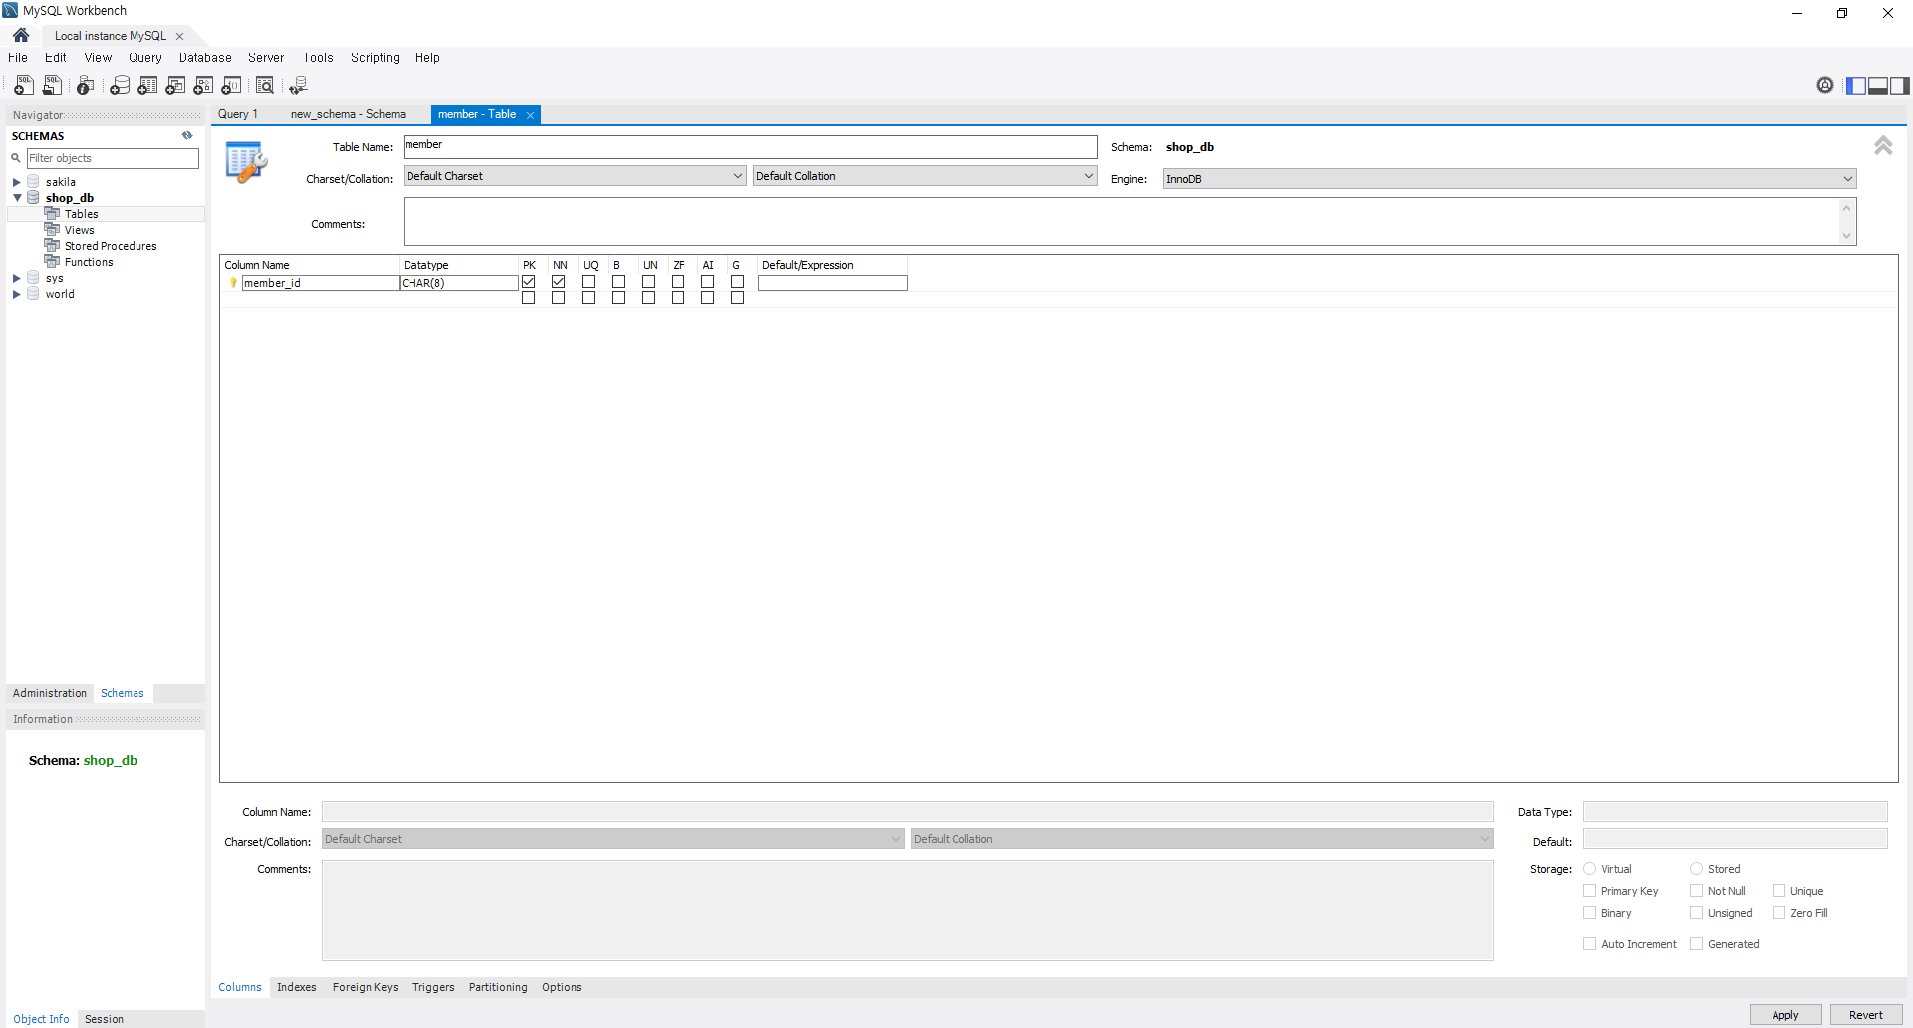Click the member_id primary key icon
This screenshot has width=1913, height=1028.
234,283
